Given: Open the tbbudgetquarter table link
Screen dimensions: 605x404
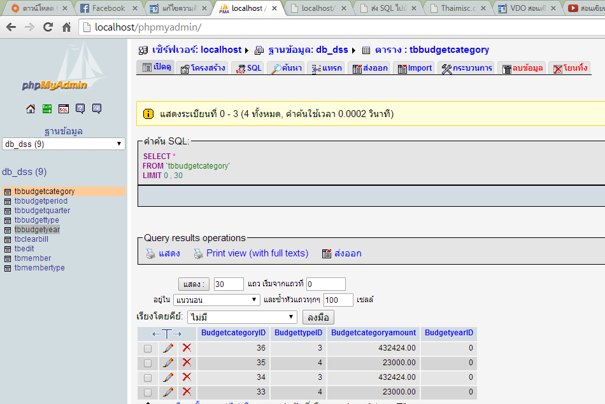Looking at the screenshot, I should 43,211.
